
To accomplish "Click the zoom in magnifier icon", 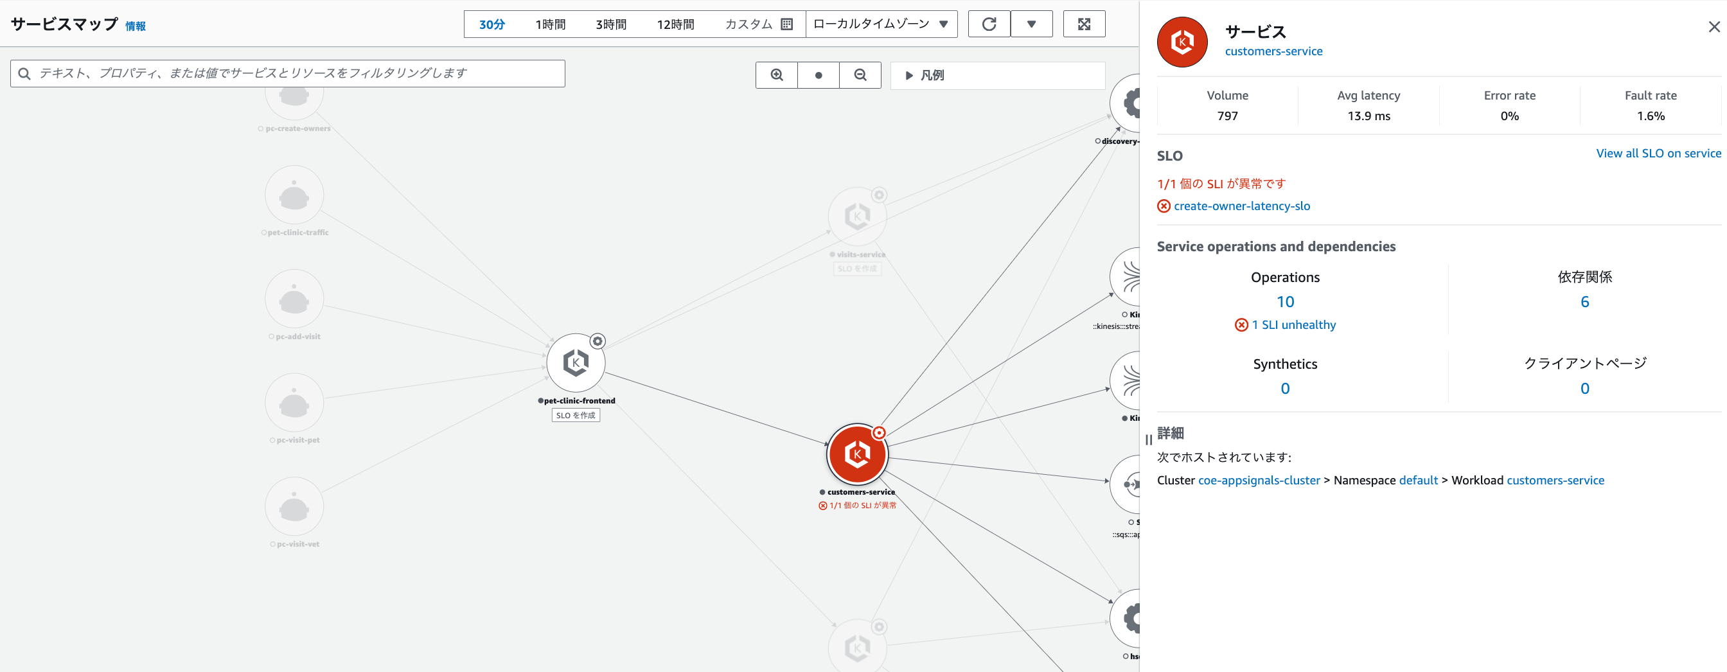I will pos(776,75).
